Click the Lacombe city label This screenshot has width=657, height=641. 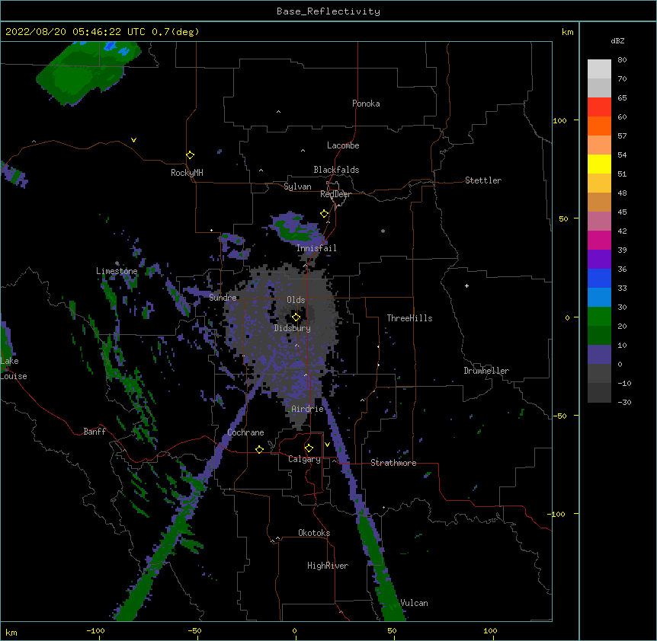click(343, 145)
